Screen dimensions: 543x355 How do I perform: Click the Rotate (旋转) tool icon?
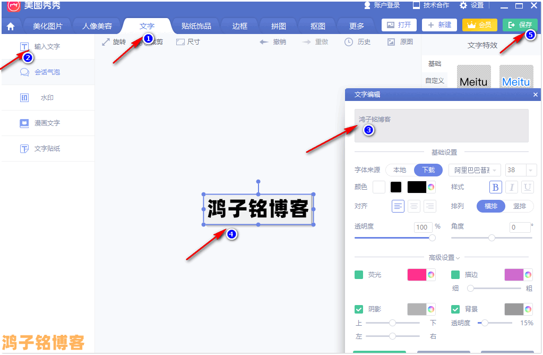pos(106,42)
